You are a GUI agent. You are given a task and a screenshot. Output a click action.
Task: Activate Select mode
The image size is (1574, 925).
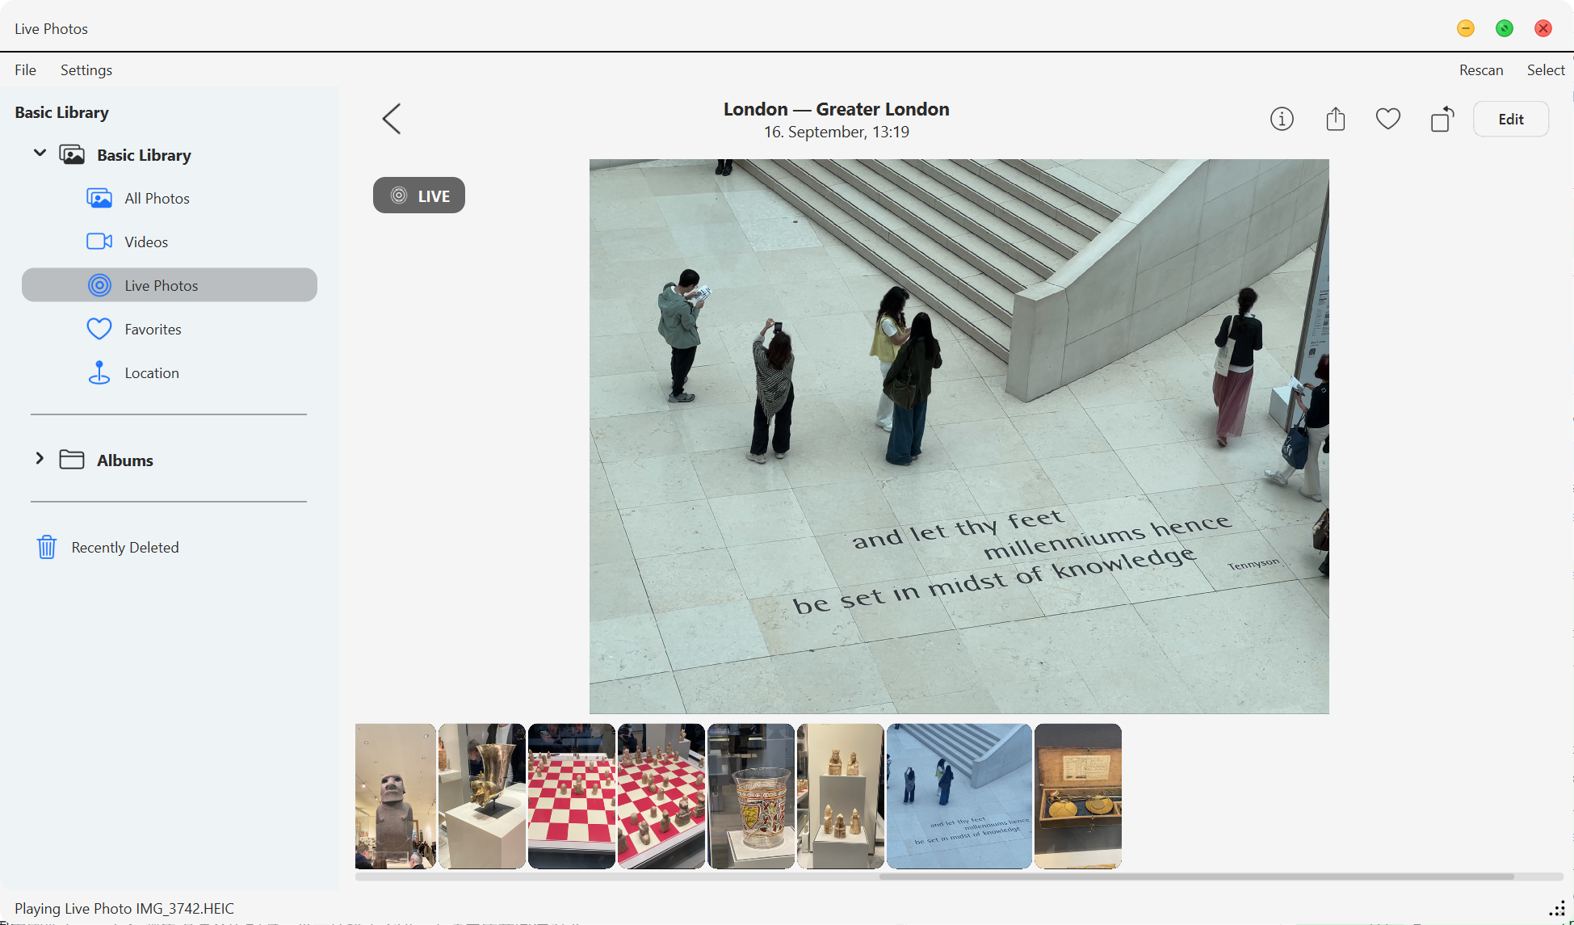pos(1545,70)
